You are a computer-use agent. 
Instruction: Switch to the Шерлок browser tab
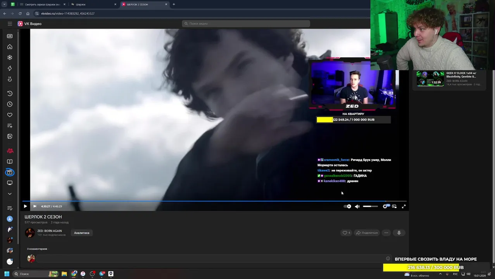point(93,4)
